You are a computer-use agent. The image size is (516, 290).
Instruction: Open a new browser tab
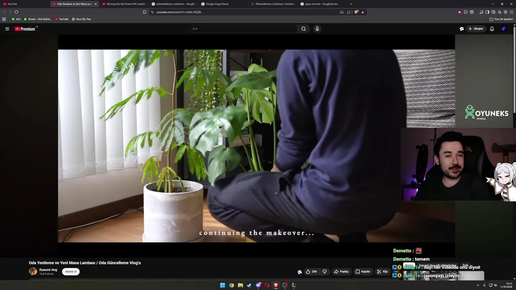[x=351, y=4]
